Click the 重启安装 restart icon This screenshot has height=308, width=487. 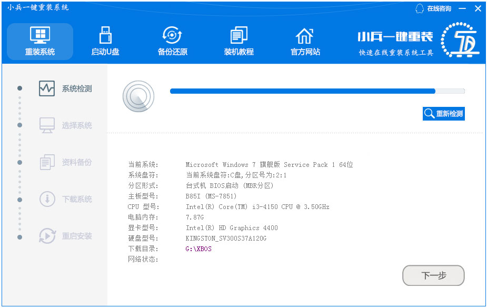pos(46,236)
